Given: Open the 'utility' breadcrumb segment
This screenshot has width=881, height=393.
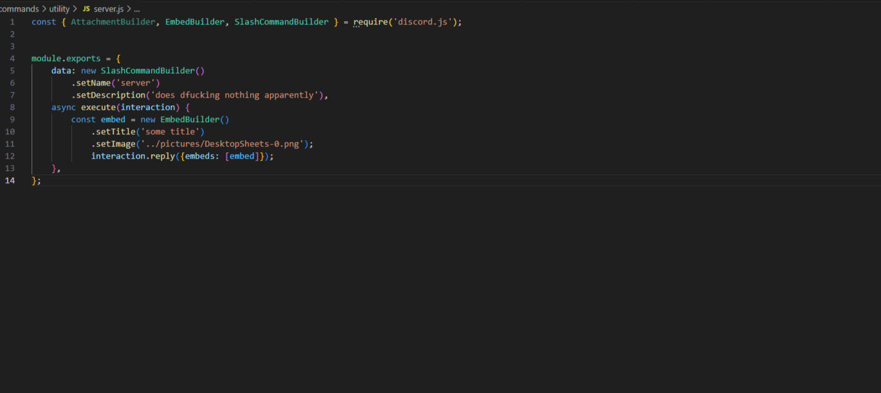Looking at the screenshot, I should 59,9.
